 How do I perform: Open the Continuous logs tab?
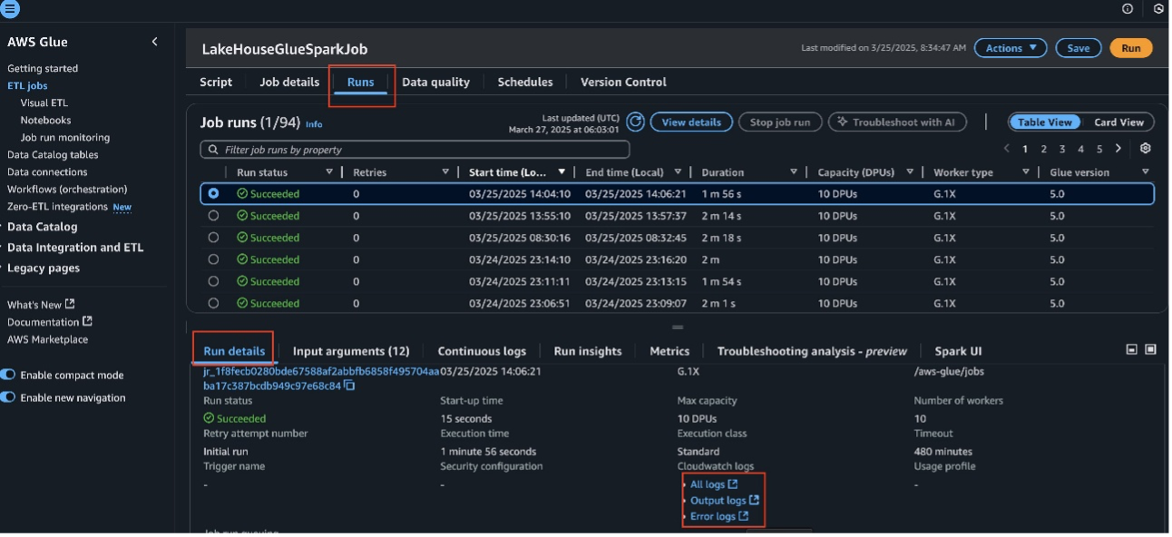coord(482,351)
